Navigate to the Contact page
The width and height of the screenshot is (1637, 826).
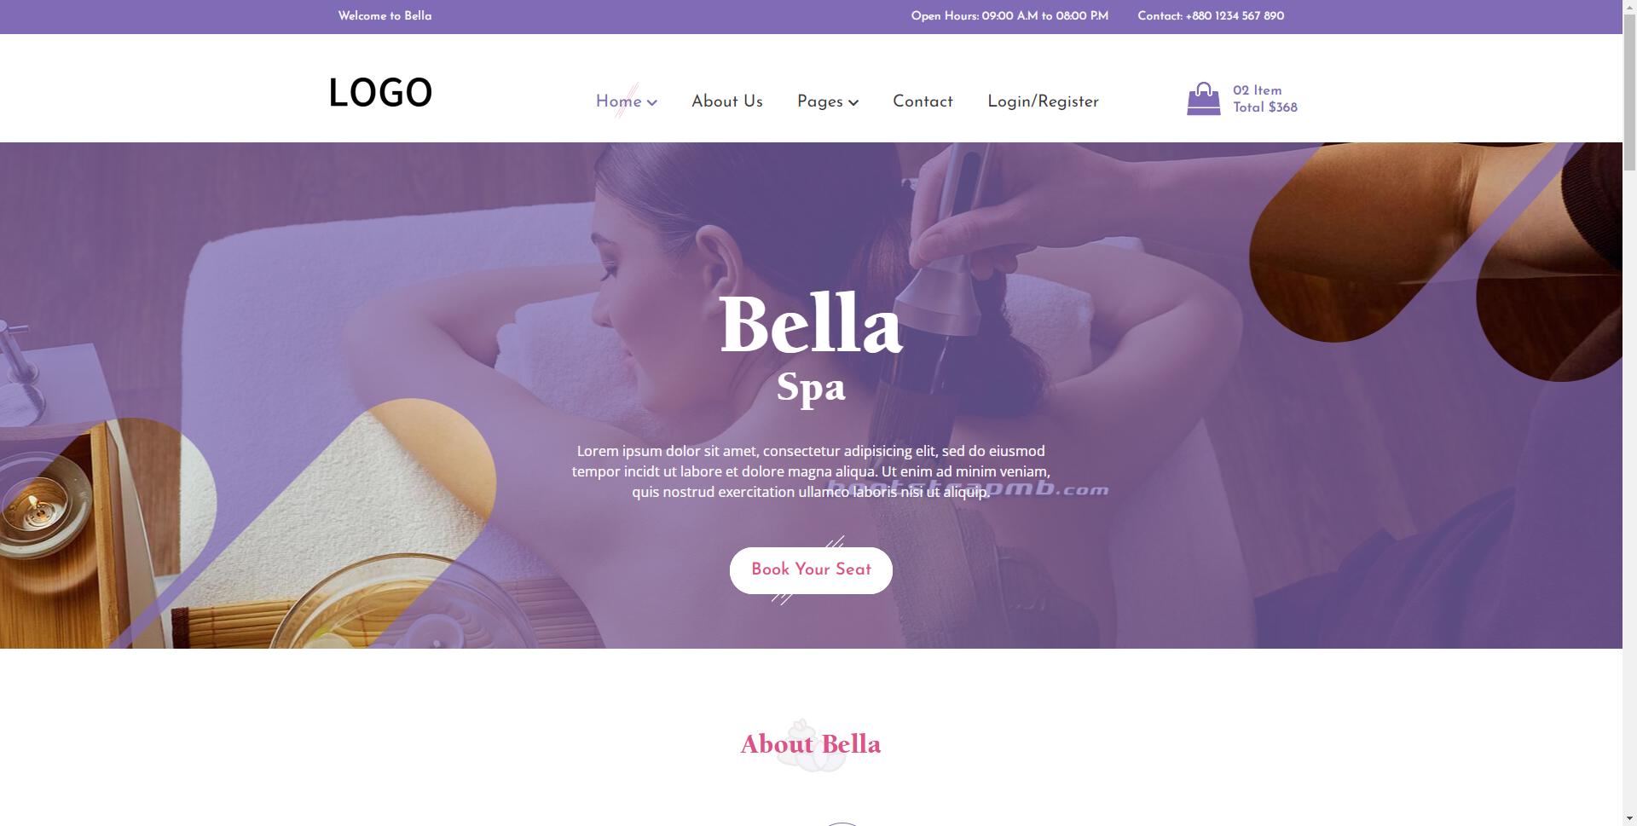point(923,101)
